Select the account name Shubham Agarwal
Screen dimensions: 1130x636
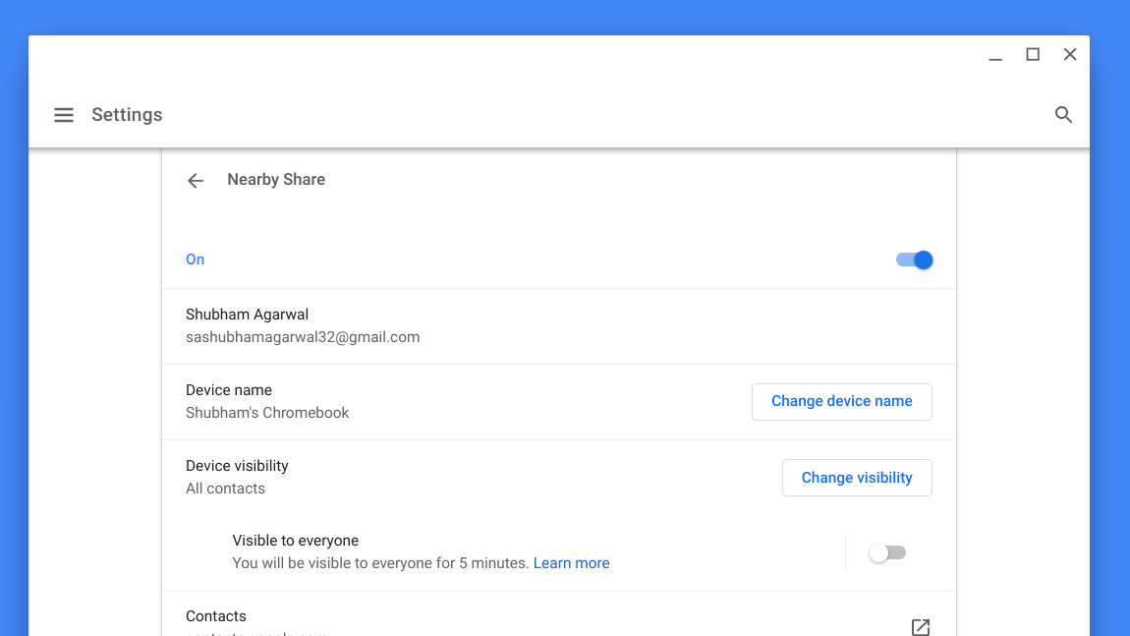(248, 315)
